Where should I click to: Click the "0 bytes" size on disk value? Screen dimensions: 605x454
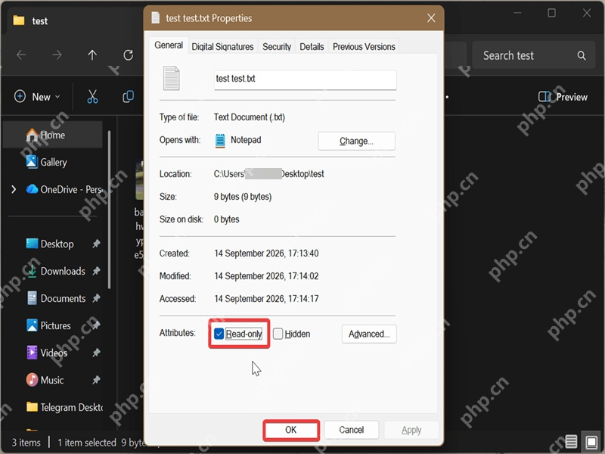click(x=226, y=219)
